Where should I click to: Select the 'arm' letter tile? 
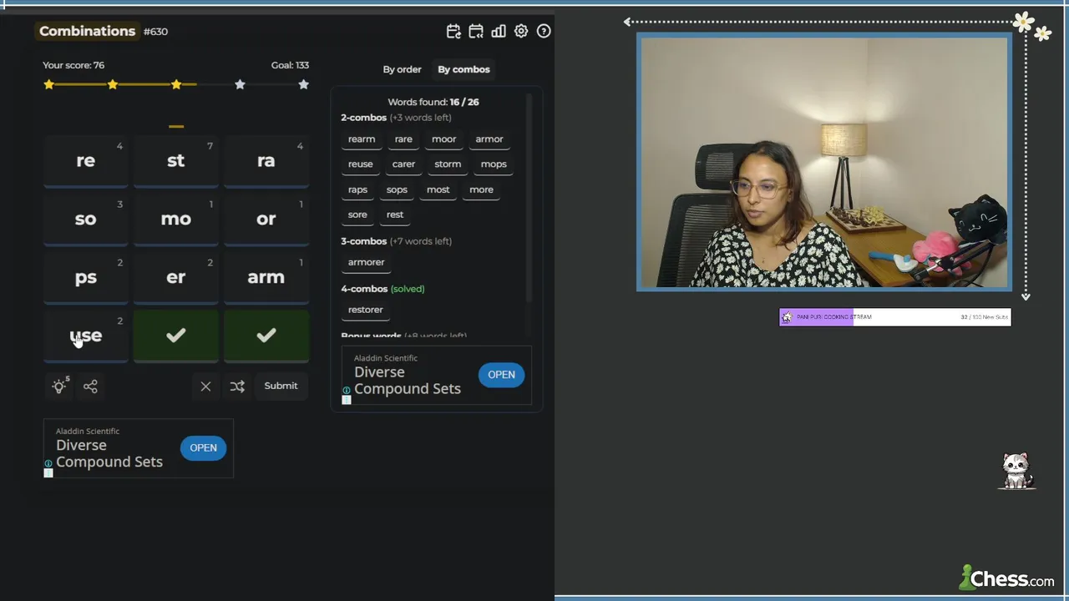(x=266, y=279)
